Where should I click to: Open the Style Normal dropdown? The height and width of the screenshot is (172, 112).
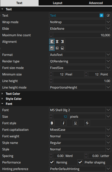pos(80,149)
